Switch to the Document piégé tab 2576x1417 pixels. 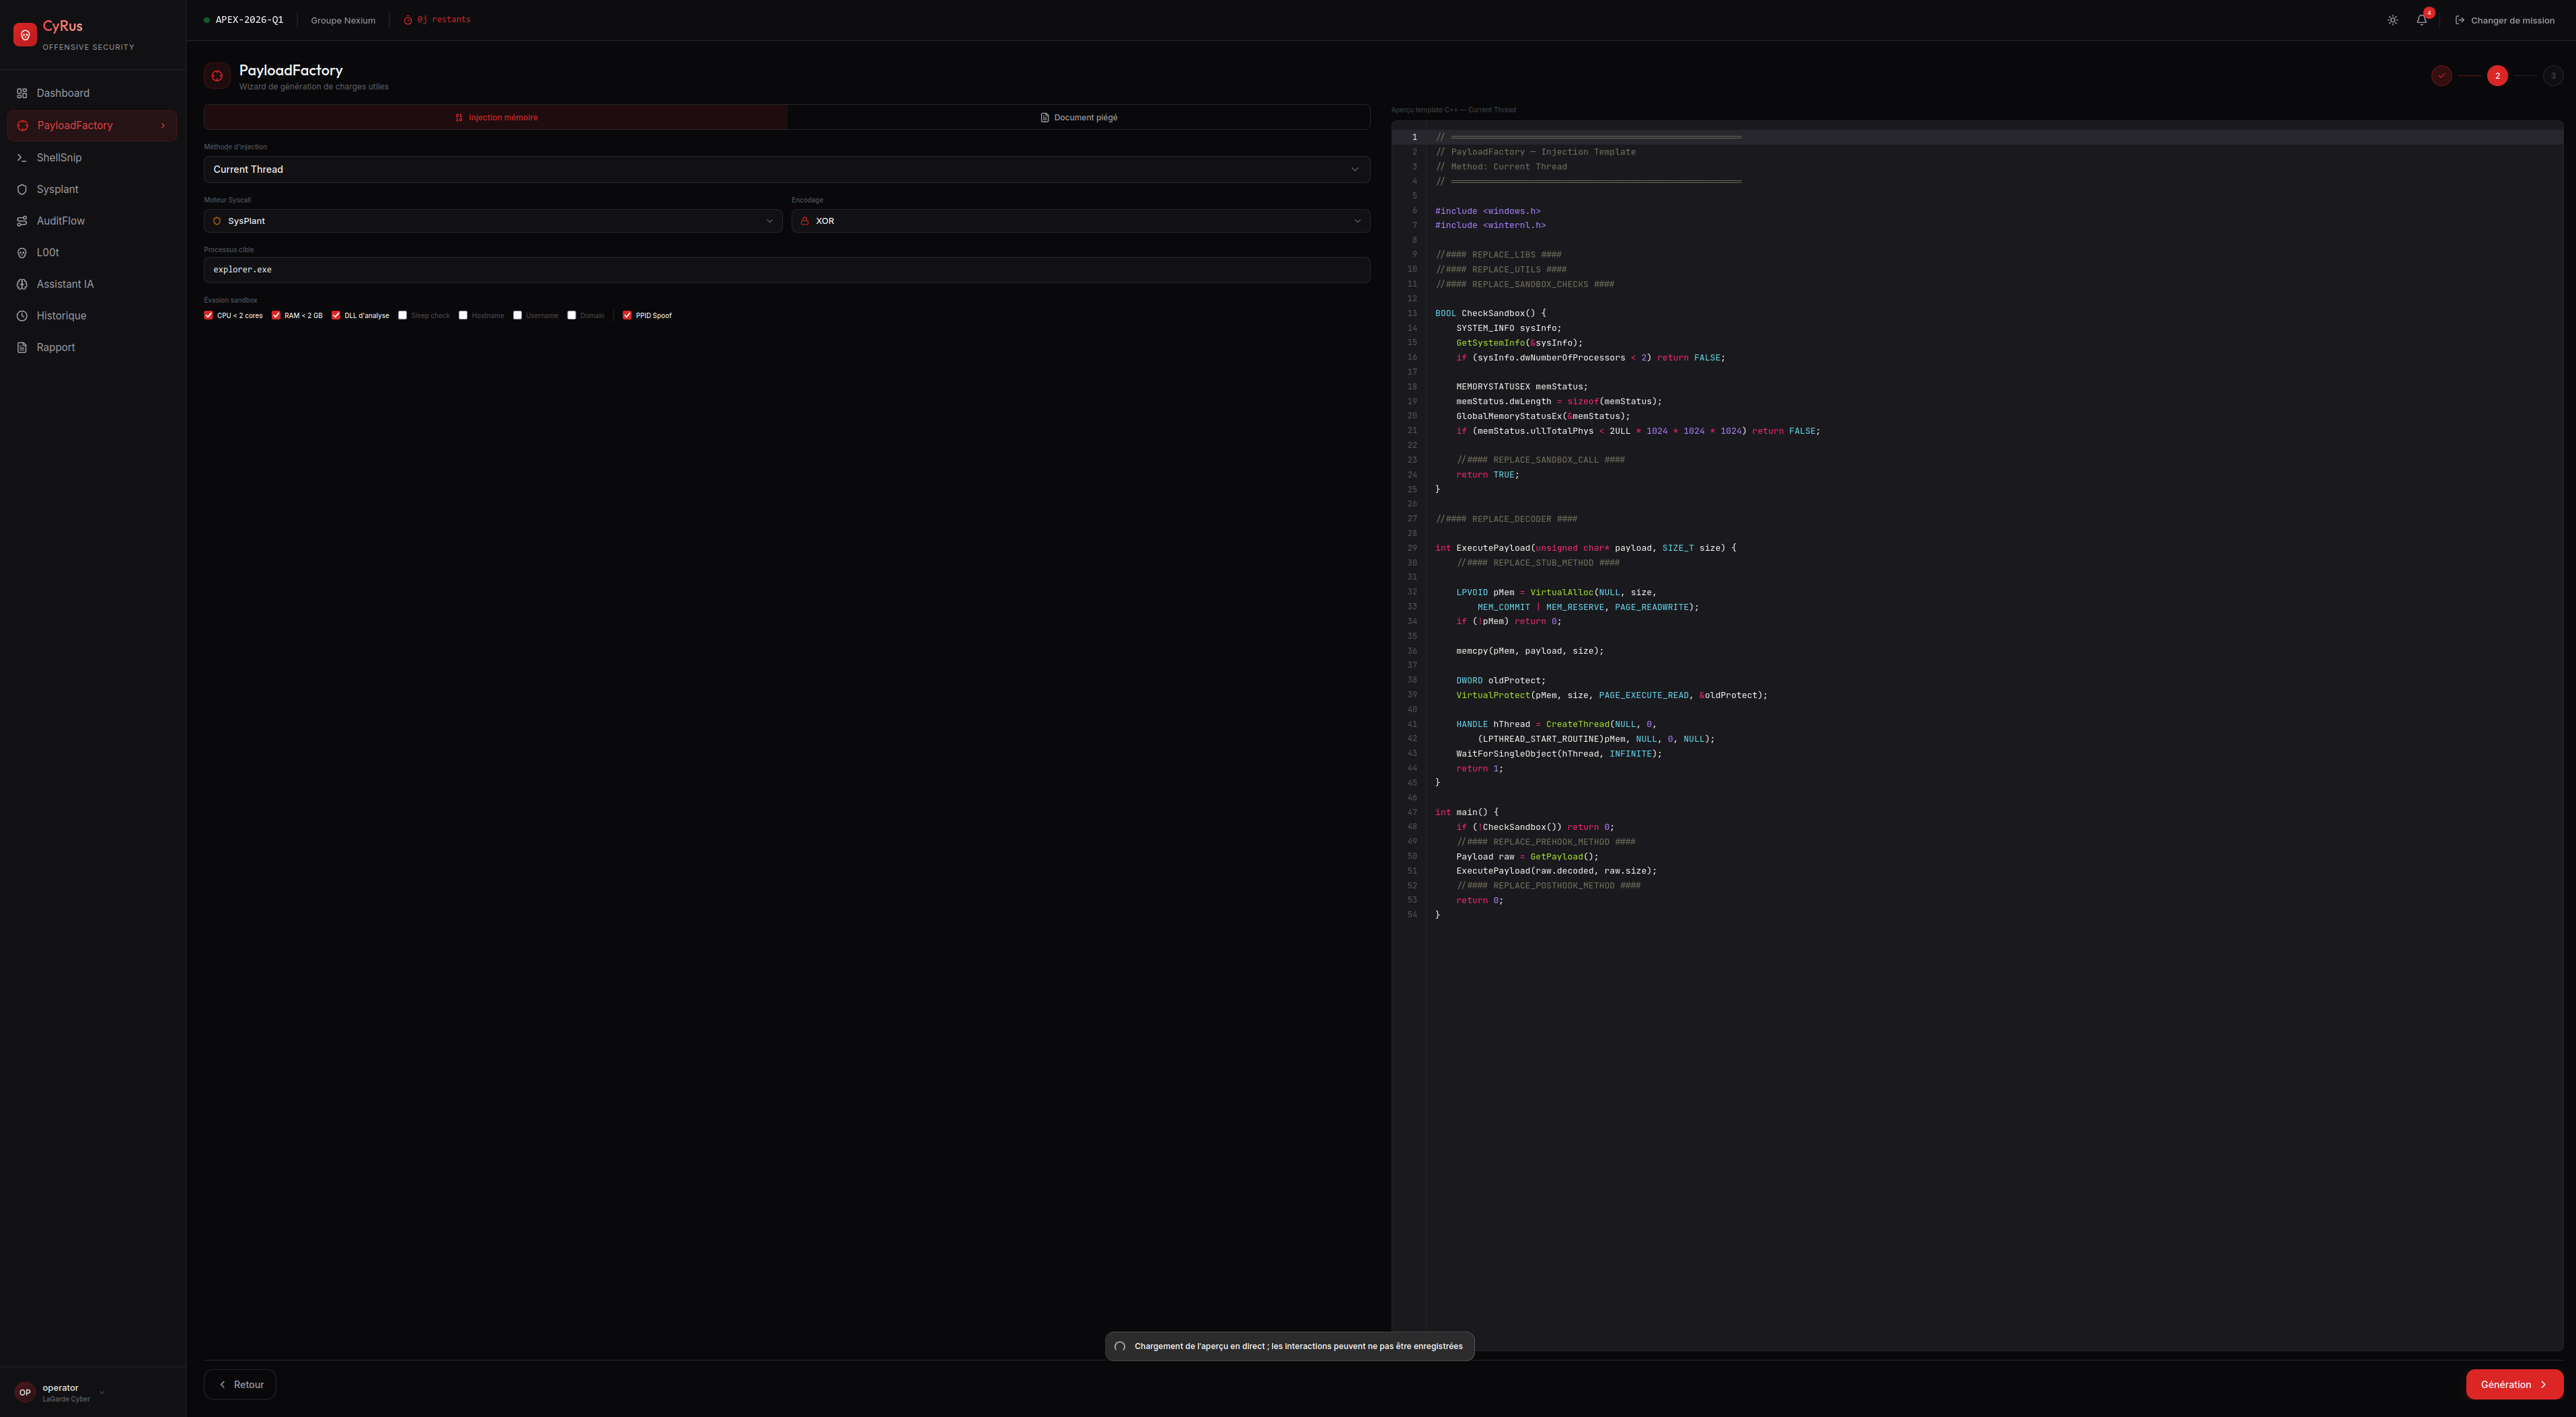pyautogui.click(x=1078, y=118)
